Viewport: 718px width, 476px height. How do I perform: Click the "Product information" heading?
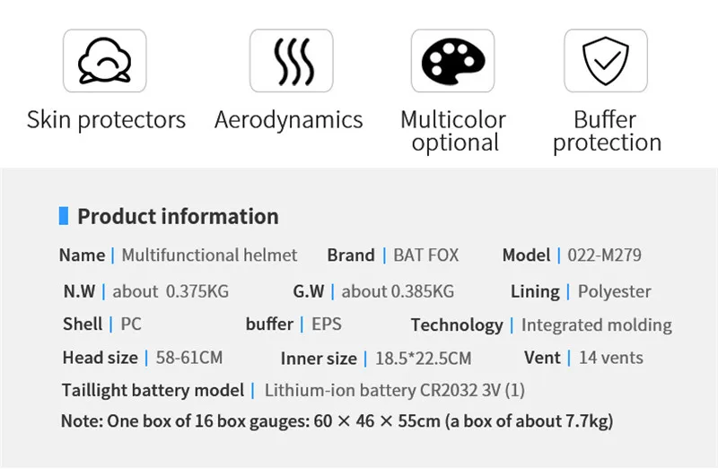[x=178, y=216]
